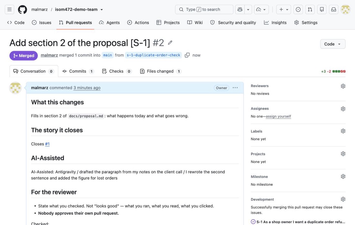Click the docs/proposal.md inline code

tap(86, 116)
